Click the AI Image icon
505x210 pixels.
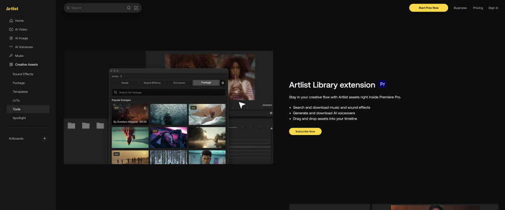[x=11, y=38]
